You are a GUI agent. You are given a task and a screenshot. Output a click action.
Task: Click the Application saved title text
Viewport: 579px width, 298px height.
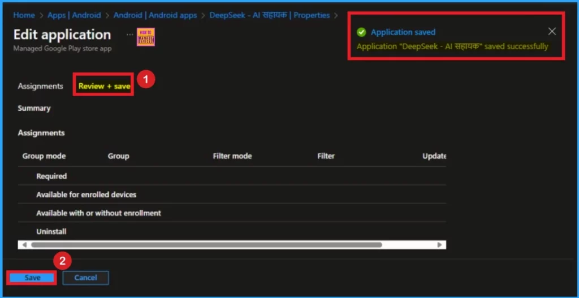(x=403, y=32)
